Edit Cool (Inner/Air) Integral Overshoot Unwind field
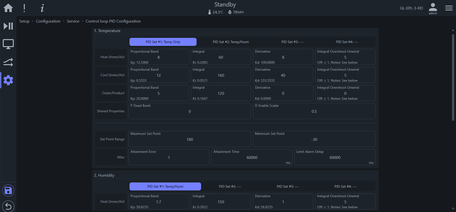 [x=345, y=75]
